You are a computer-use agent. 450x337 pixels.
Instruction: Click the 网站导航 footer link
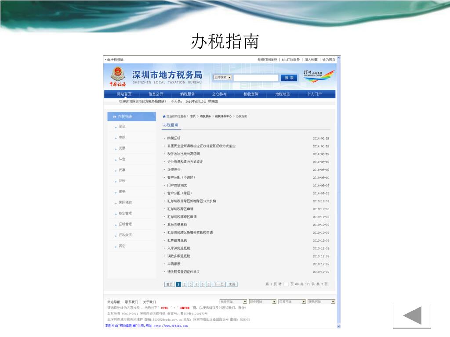coord(114,302)
